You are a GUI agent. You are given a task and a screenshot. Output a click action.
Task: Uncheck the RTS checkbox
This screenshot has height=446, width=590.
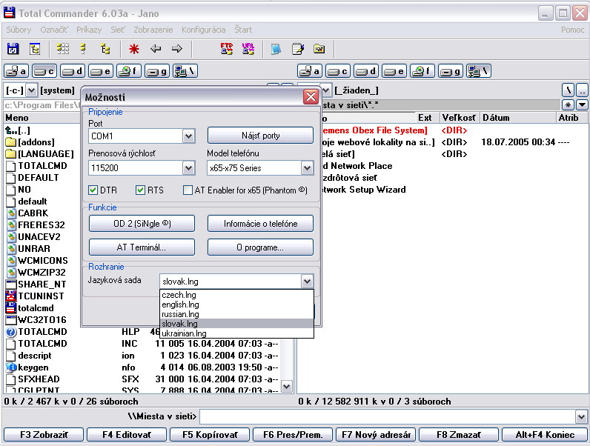140,190
